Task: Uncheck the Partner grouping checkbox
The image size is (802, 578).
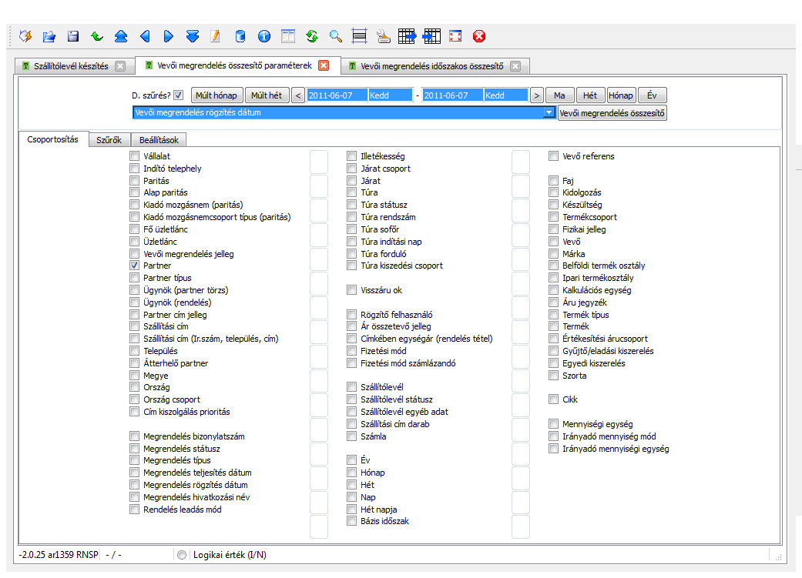Action: pyautogui.click(x=135, y=266)
